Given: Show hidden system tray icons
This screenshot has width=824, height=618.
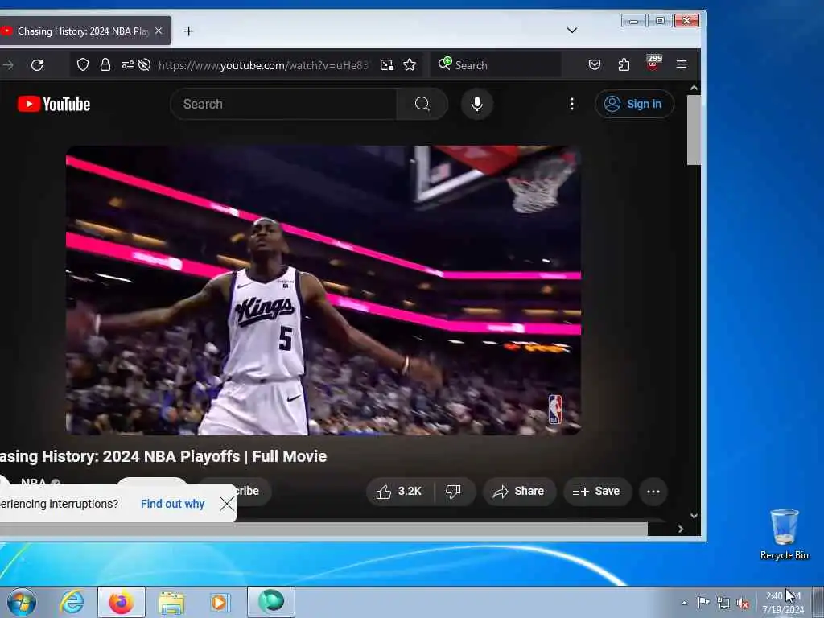Looking at the screenshot, I should (684, 603).
